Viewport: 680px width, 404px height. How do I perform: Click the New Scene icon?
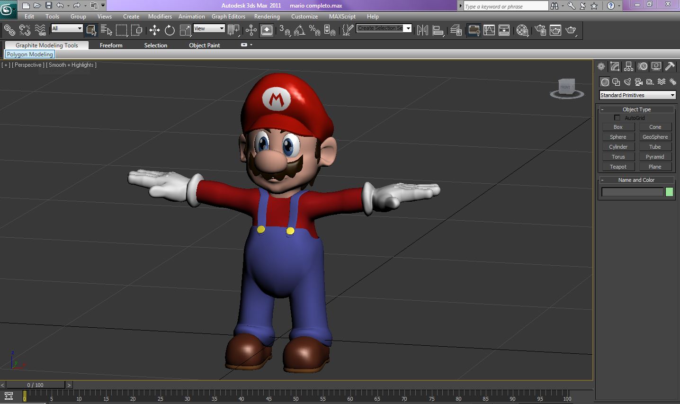26,6
